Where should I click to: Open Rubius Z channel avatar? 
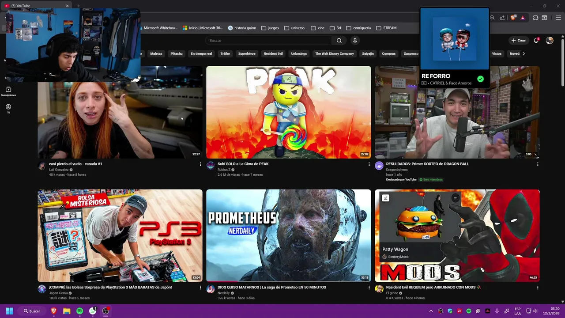coord(211,166)
